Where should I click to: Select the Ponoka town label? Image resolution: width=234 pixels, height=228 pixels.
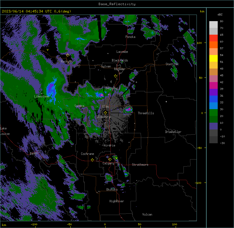click(x=130, y=37)
